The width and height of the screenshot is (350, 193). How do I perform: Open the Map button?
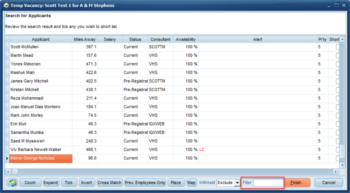(191, 183)
